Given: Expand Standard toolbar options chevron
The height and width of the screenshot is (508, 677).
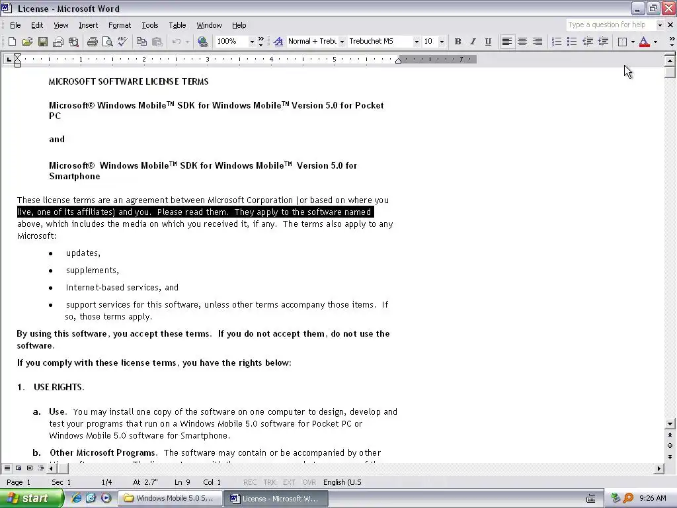Looking at the screenshot, I should [260, 42].
